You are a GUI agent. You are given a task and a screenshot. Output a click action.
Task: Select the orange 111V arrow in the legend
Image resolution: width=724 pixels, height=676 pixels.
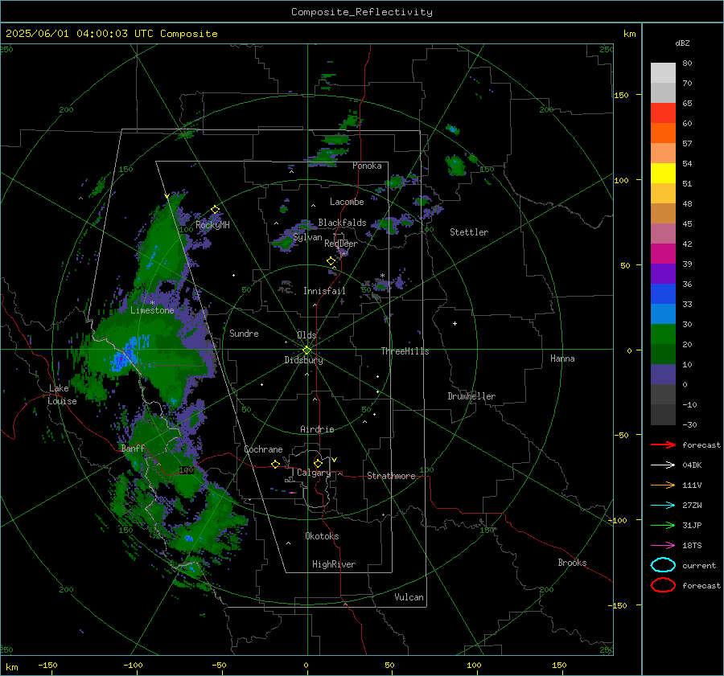tap(663, 485)
